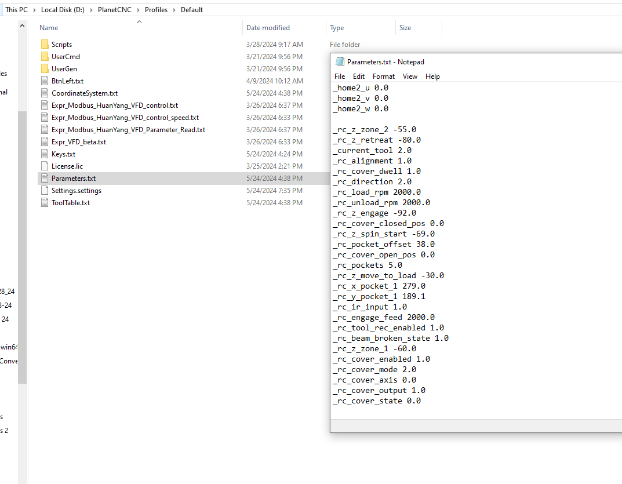Go to PlanetCNC in address breadcrumb
The height and width of the screenshot is (484, 622).
click(x=115, y=10)
